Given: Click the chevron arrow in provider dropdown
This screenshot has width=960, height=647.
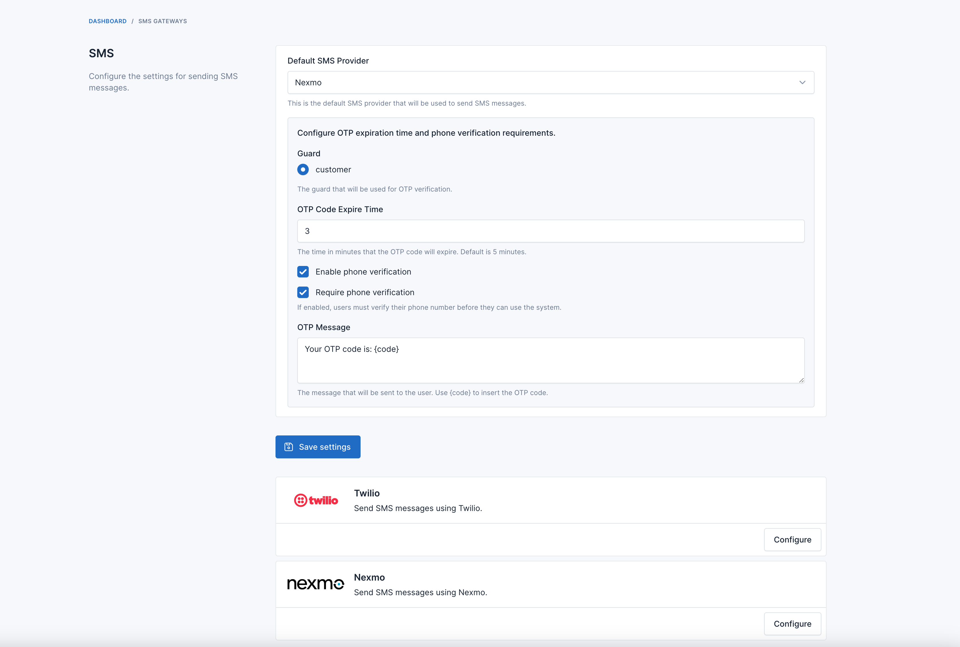Looking at the screenshot, I should (802, 82).
